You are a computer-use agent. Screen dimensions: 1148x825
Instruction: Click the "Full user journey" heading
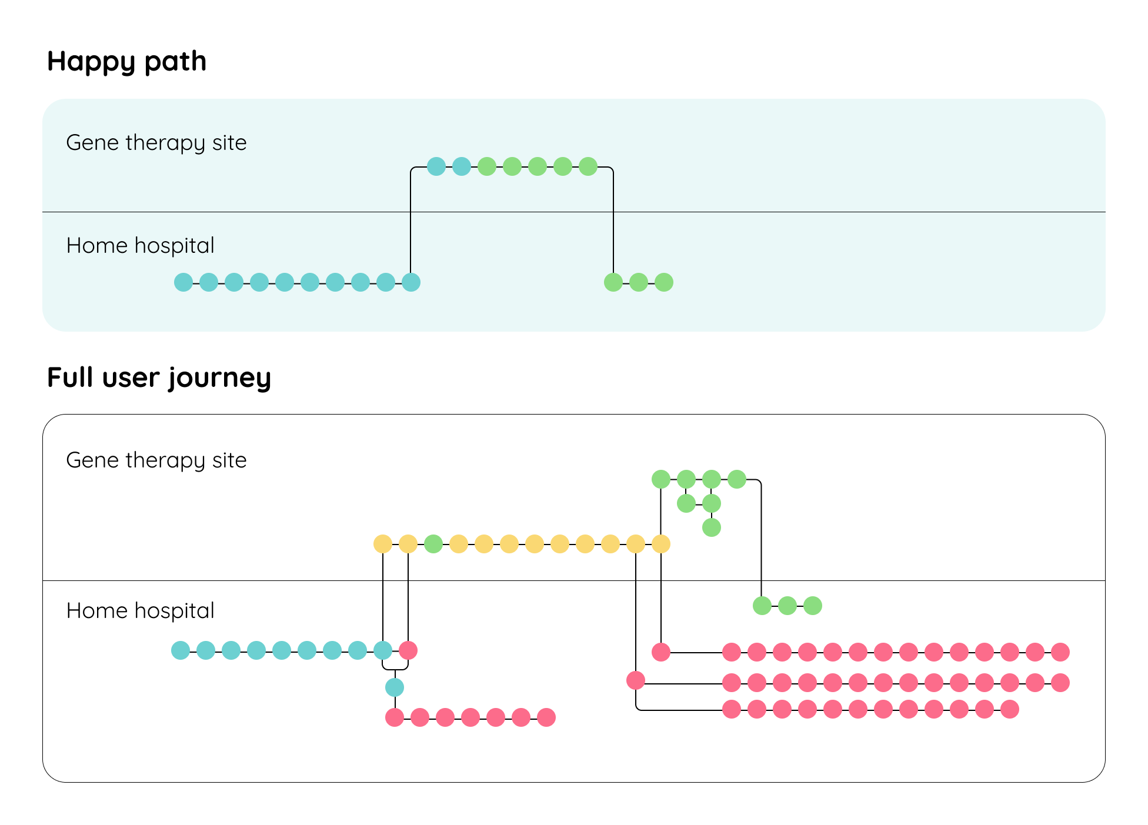coord(159,378)
